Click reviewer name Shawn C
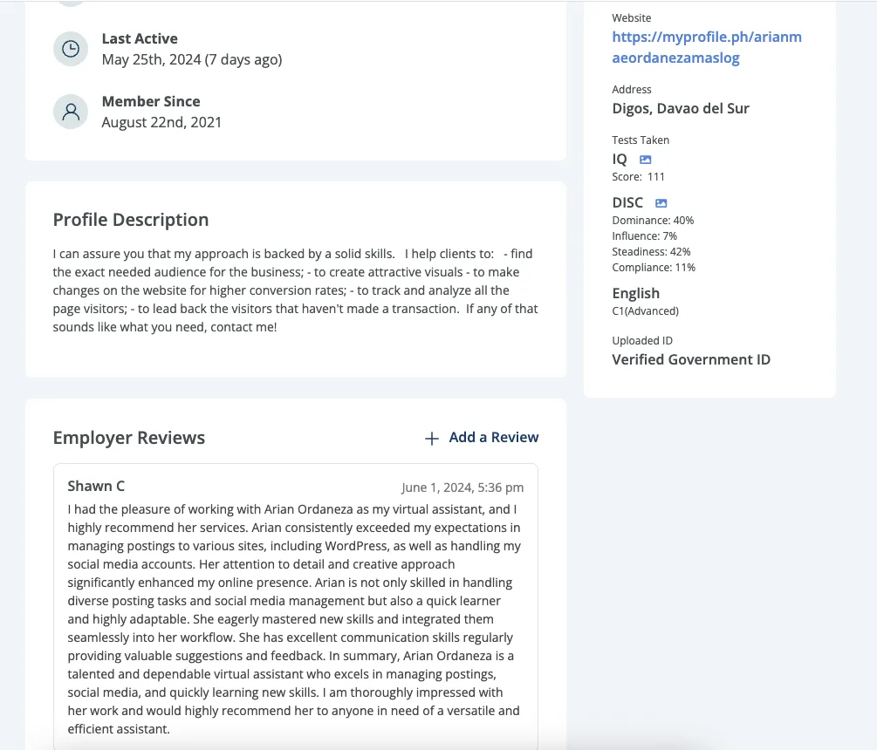877x750 pixels. pyautogui.click(x=96, y=486)
